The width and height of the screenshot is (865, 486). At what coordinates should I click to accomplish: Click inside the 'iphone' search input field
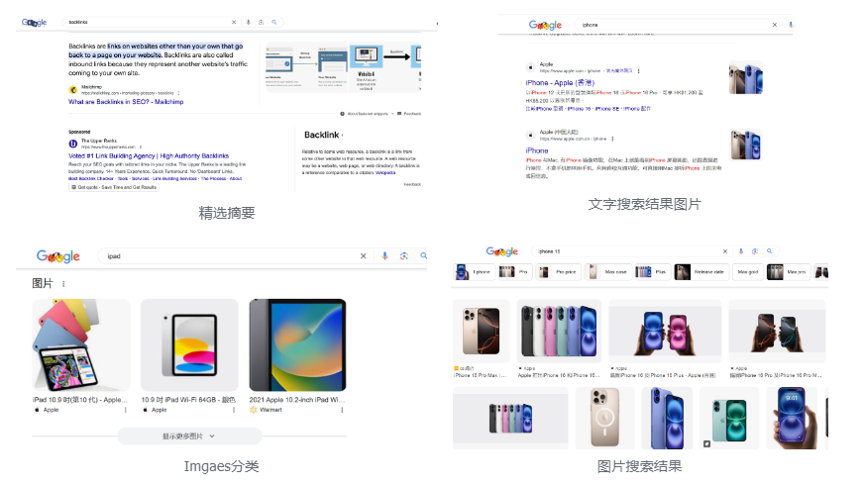coord(674,25)
